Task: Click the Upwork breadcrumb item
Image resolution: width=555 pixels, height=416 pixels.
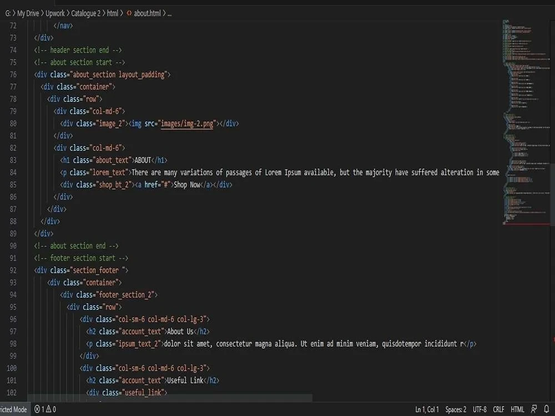Action: coord(55,13)
